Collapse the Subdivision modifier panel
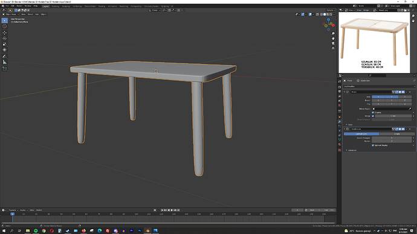 [344, 129]
